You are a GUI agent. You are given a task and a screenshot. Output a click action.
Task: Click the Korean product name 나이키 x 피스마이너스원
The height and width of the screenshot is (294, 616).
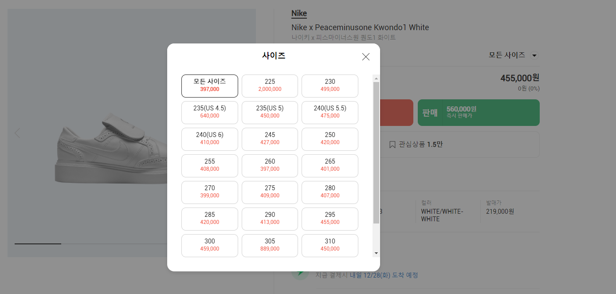343,38
